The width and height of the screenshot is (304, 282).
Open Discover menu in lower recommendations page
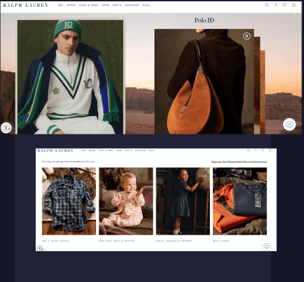tap(140, 151)
